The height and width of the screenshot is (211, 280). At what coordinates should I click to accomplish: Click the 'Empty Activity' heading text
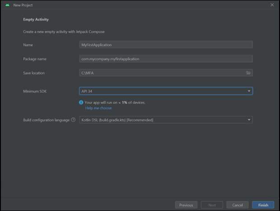pyautogui.click(x=36, y=19)
